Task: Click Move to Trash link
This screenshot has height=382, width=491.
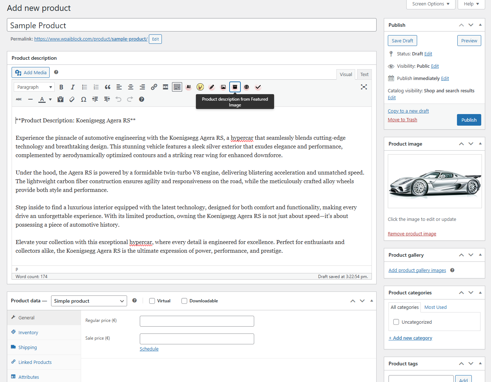Action: 402,120
